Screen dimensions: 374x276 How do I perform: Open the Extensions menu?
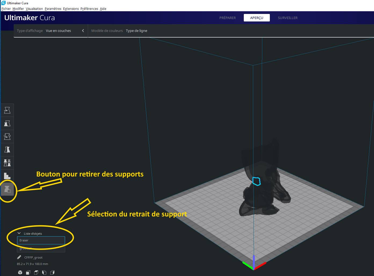pos(71,9)
